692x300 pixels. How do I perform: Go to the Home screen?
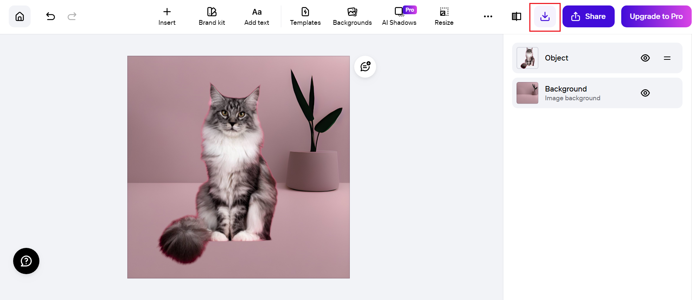tap(20, 16)
